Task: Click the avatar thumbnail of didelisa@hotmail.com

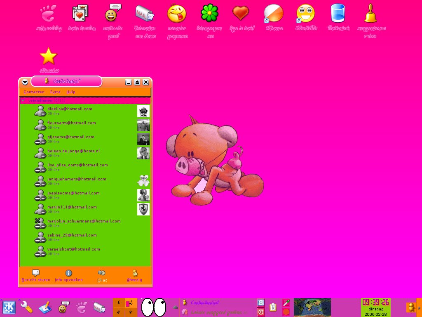Action: (143, 111)
